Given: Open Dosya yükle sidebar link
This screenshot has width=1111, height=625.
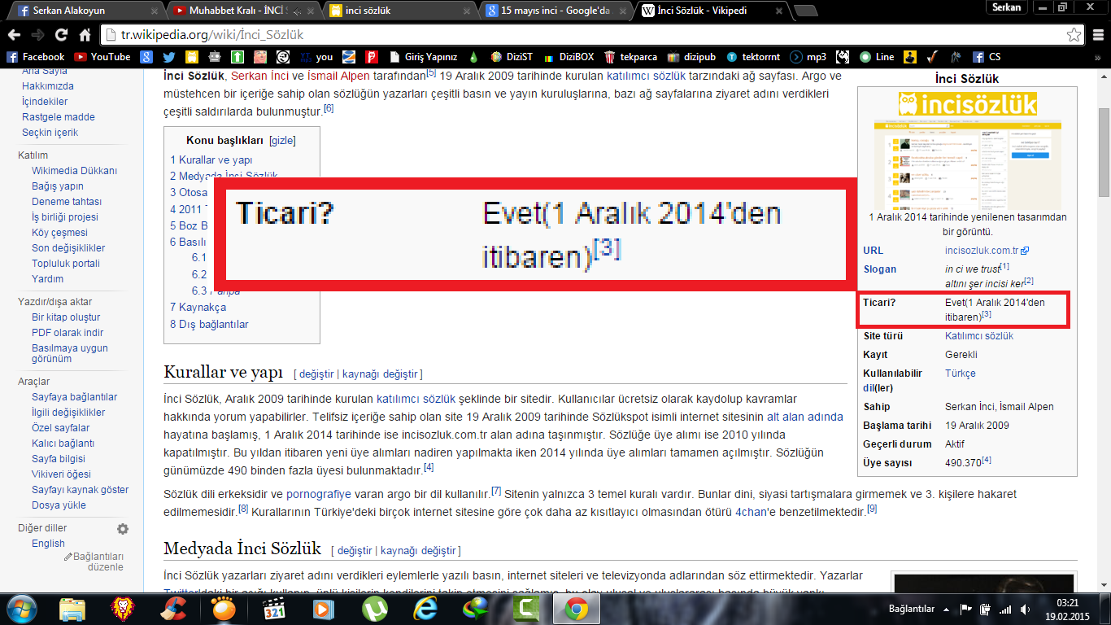Looking at the screenshot, I should (59, 505).
